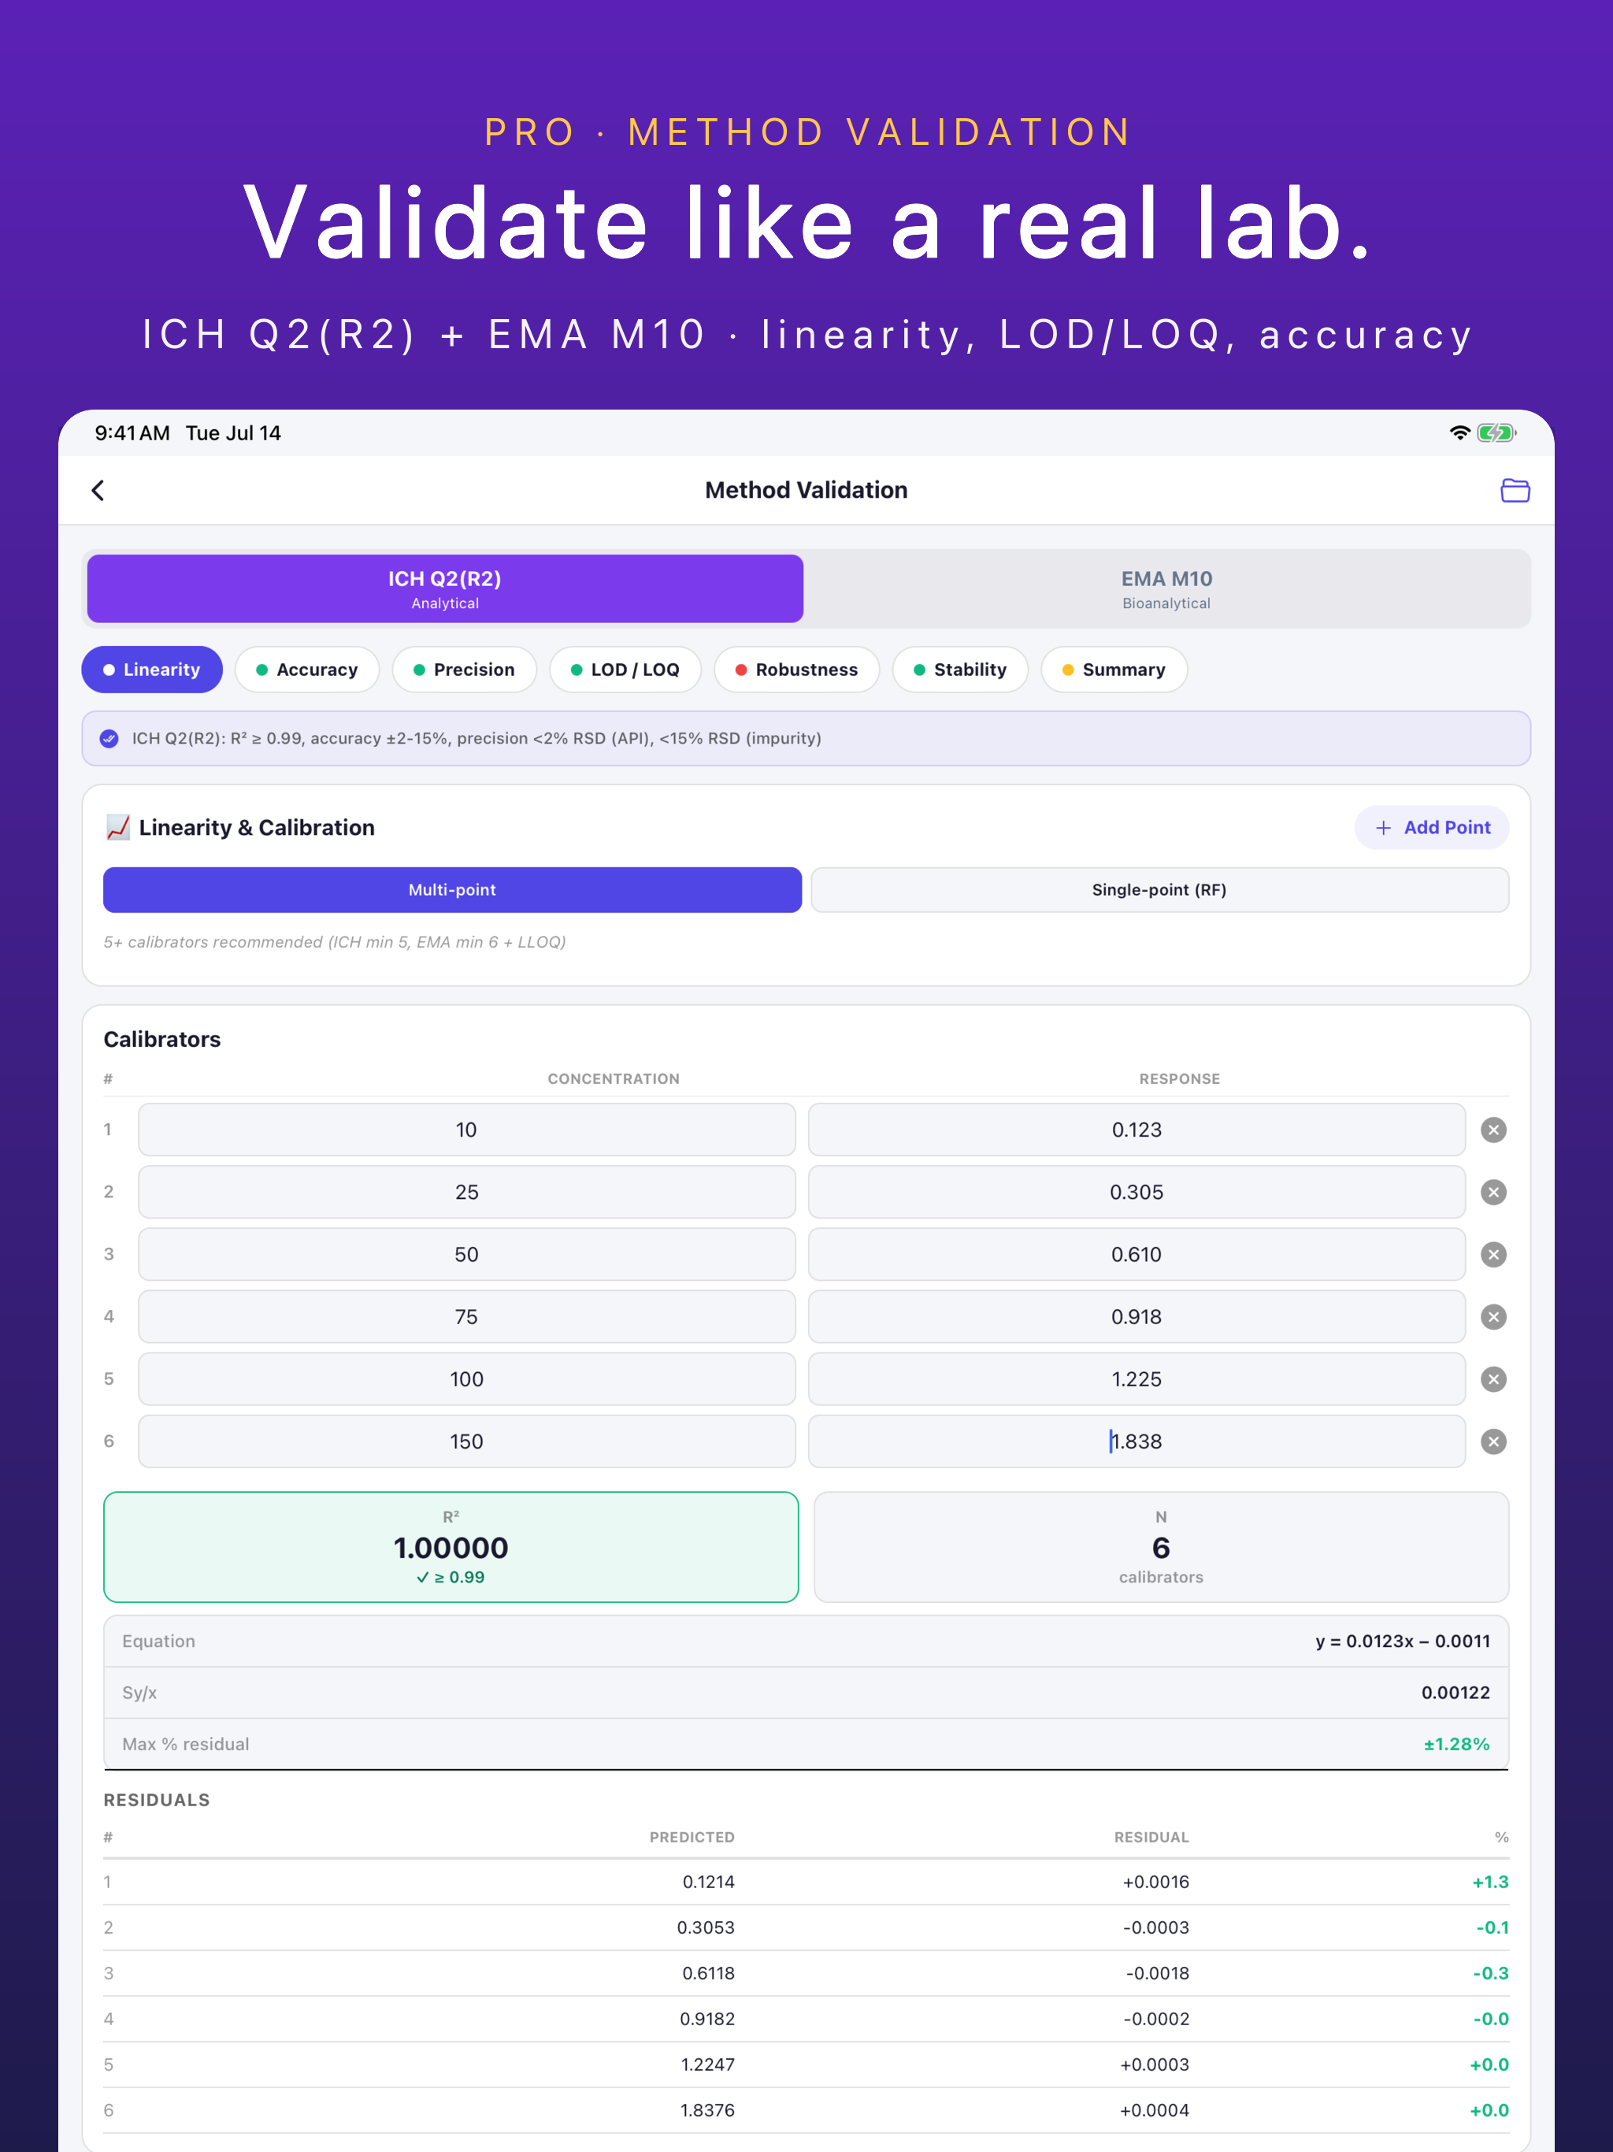The image size is (1613, 2152).
Task: Delete calibrator row 4 via X icon
Action: coord(1493,1316)
